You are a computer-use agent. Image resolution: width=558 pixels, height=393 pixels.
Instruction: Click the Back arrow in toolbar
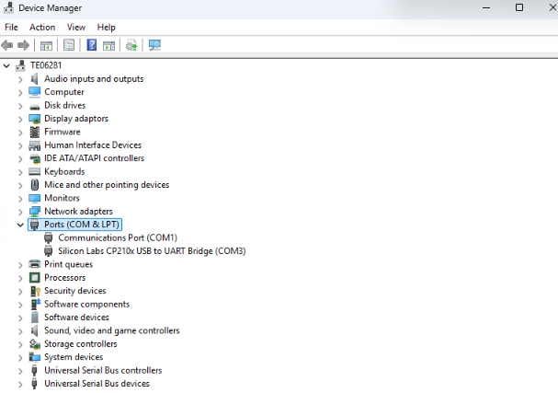(x=8, y=45)
